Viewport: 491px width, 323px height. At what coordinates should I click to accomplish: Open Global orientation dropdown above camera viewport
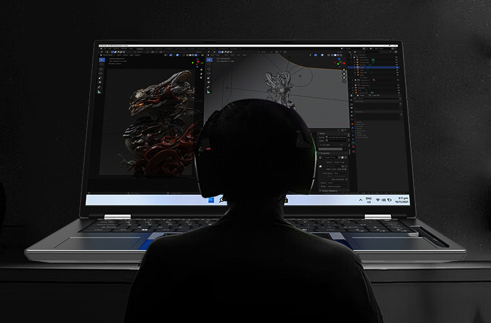point(139,52)
